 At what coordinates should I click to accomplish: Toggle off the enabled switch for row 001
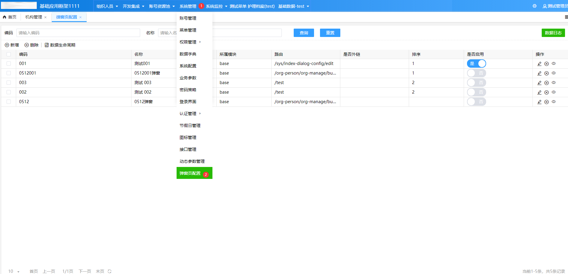click(476, 64)
